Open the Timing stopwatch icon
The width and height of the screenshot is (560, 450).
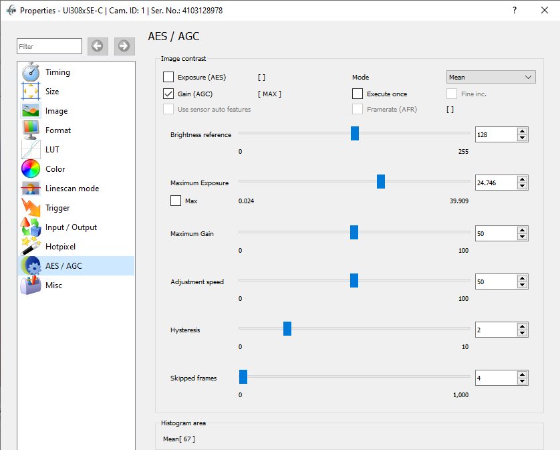point(31,72)
